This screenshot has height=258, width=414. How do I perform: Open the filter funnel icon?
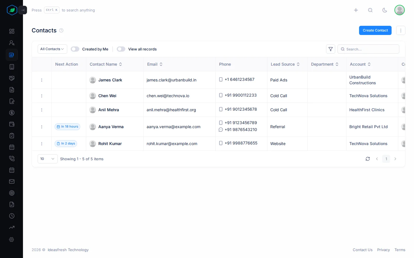coord(331,49)
